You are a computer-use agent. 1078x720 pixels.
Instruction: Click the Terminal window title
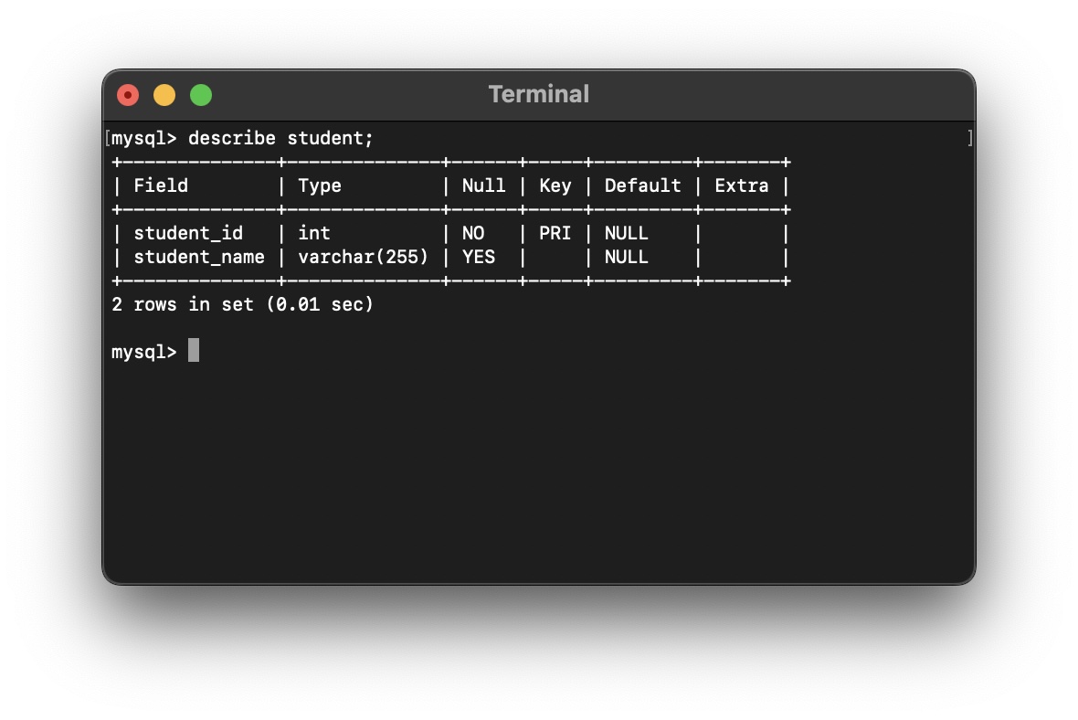[x=538, y=93]
